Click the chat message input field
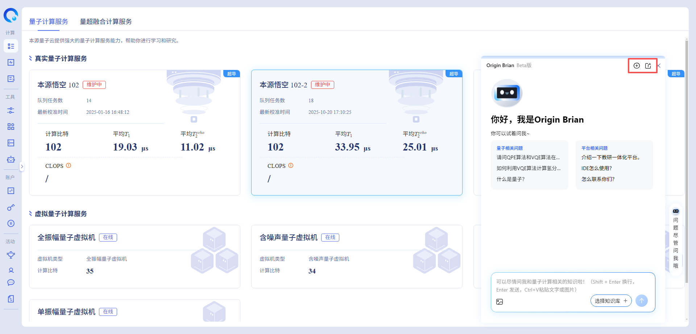 (573, 285)
